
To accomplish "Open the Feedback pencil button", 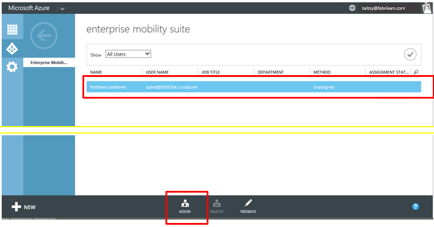I will (x=248, y=206).
